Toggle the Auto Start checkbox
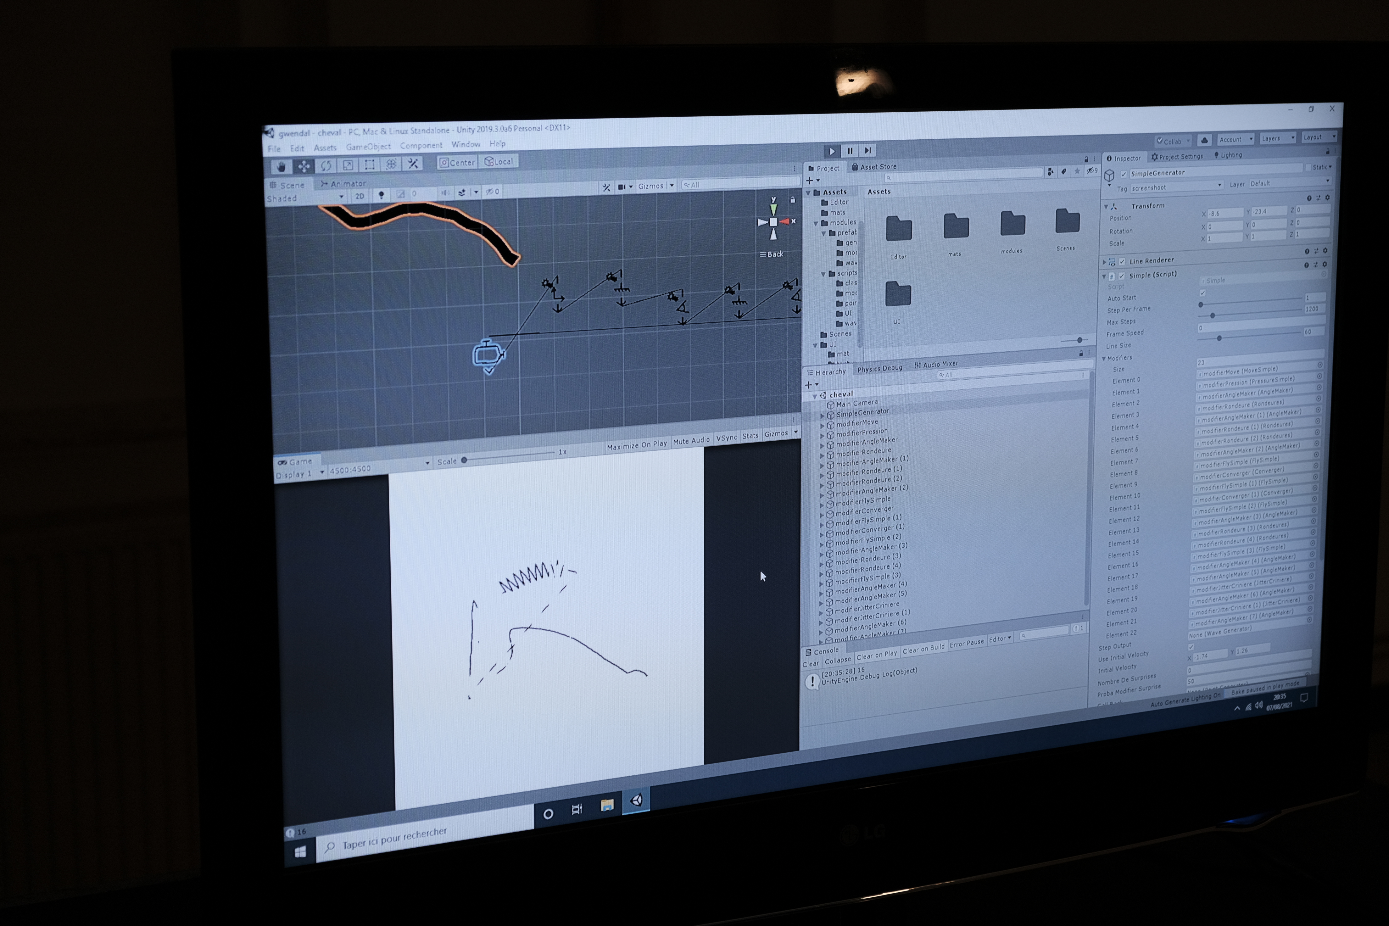The image size is (1389, 926). [1202, 293]
